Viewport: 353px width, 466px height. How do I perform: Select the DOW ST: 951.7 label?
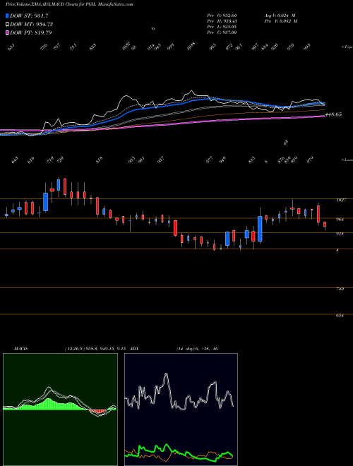point(29,16)
